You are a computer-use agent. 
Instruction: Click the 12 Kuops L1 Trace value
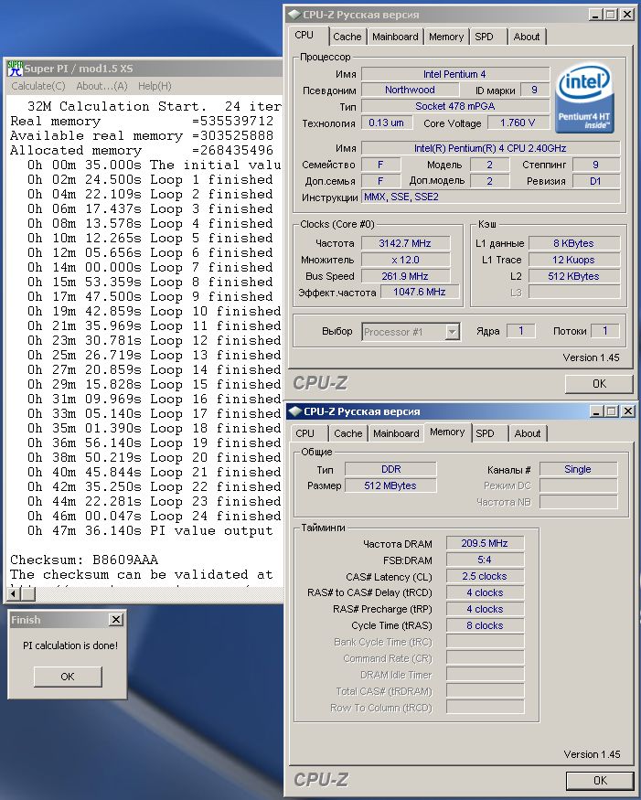[574, 260]
